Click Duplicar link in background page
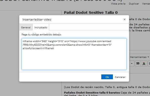The height and width of the screenshot is (96, 150). 134,4
